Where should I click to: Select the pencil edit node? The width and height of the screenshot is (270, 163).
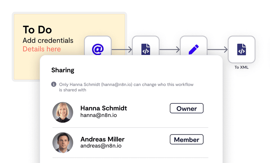[193, 49]
